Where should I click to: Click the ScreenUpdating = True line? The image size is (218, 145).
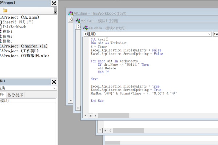[126, 90]
